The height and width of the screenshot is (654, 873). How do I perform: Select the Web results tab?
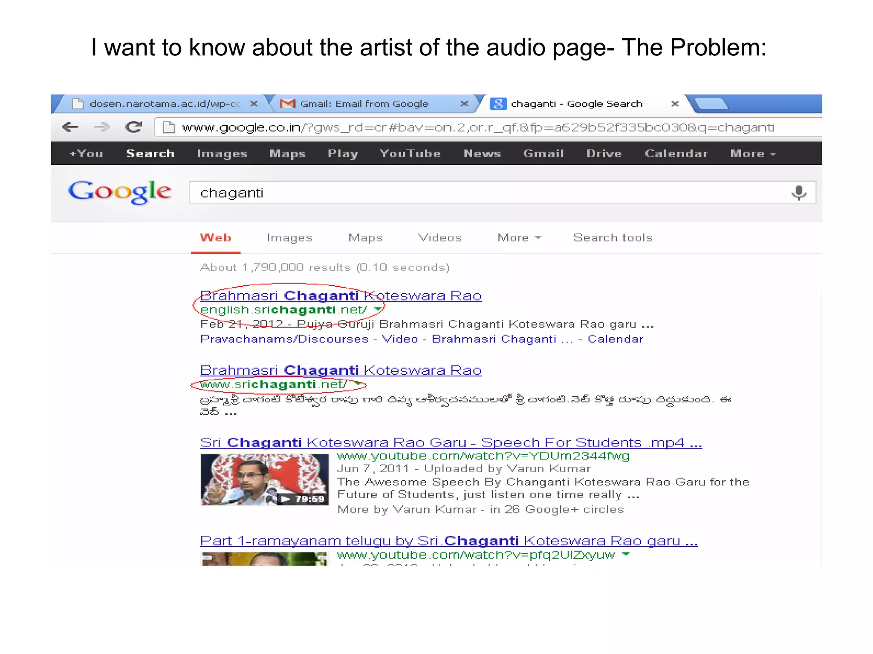pyautogui.click(x=216, y=238)
